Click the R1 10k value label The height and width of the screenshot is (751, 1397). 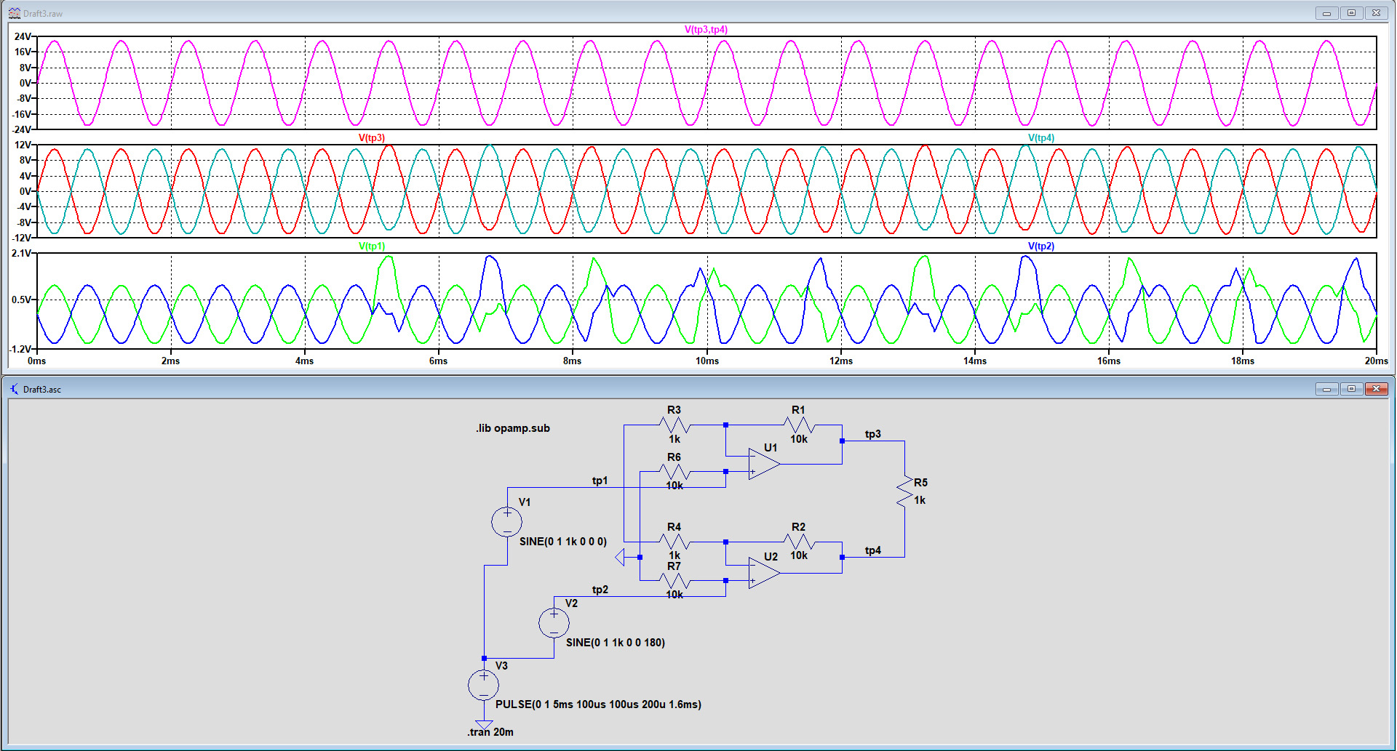pos(799,439)
